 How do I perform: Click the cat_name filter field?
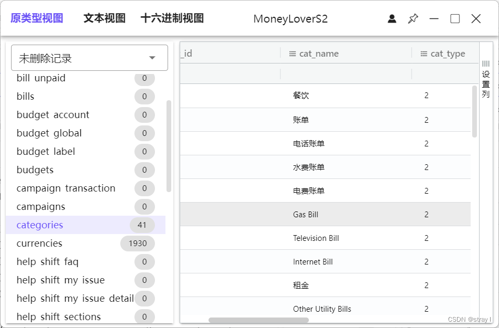tap(346, 74)
